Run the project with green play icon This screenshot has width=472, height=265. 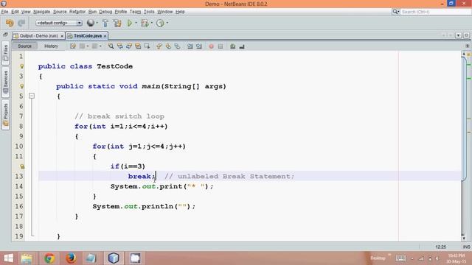[x=130, y=23]
